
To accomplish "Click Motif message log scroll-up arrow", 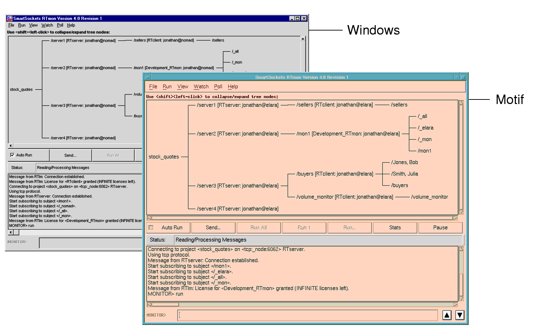I will [461, 249].
